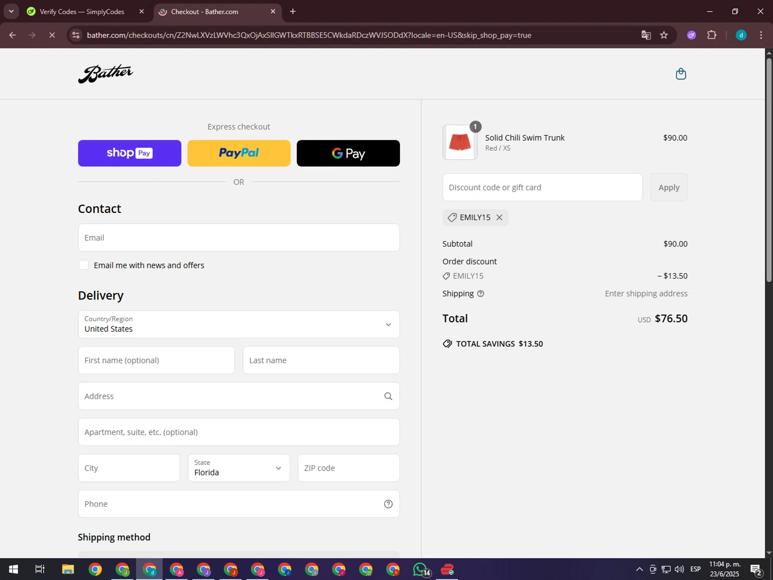The height and width of the screenshot is (580, 773).
Task: Open the Chrome profile avatar
Action: 741,35
